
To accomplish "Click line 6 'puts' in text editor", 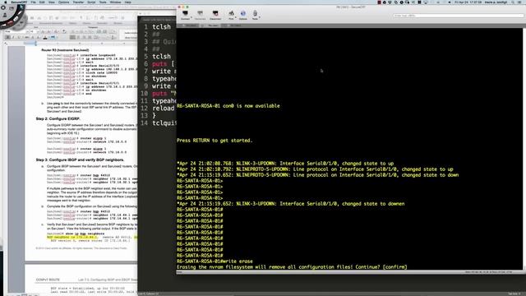I will [159, 64].
